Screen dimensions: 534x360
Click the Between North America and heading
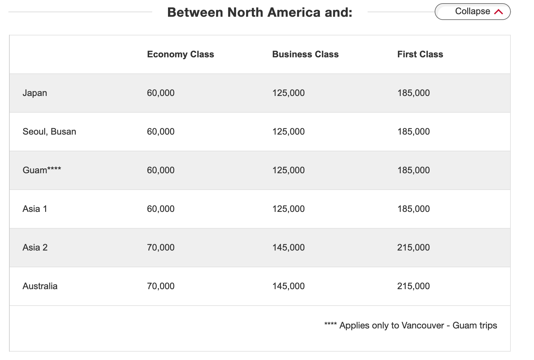(260, 13)
